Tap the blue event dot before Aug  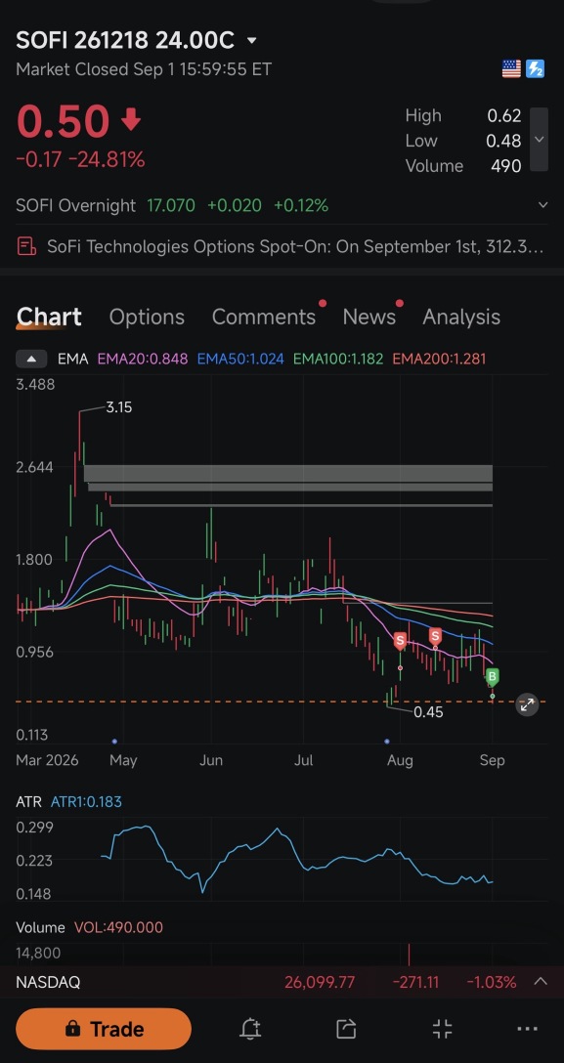pyautogui.click(x=387, y=742)
